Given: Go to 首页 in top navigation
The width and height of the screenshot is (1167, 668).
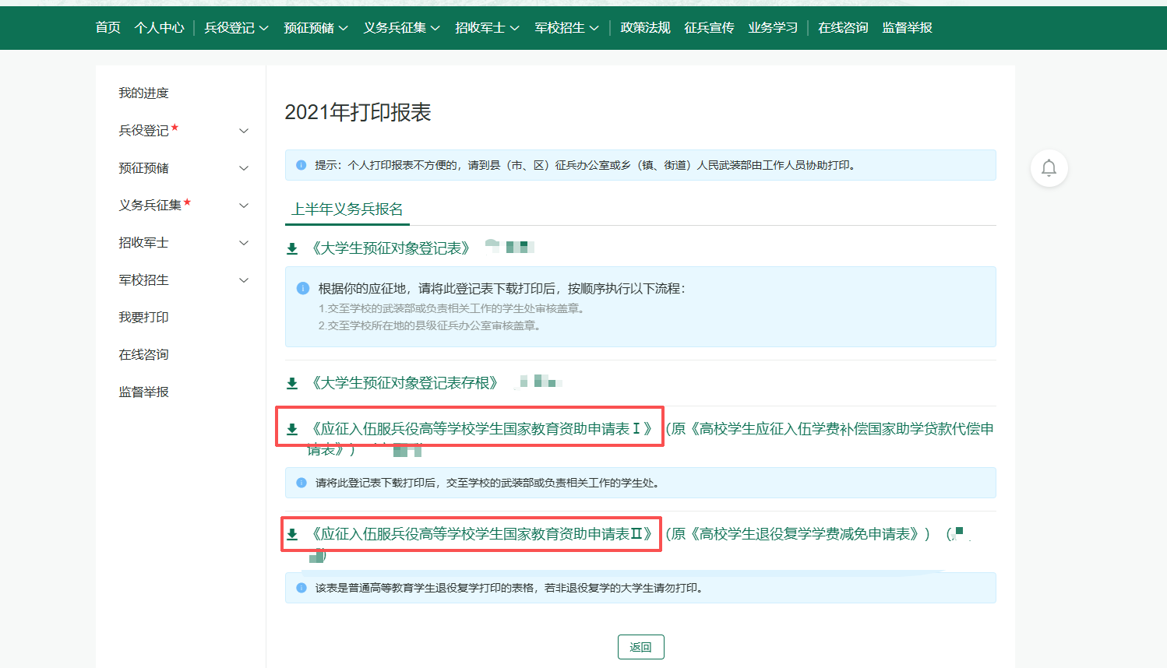Looking at the screenshot, I should coord(108,28).
